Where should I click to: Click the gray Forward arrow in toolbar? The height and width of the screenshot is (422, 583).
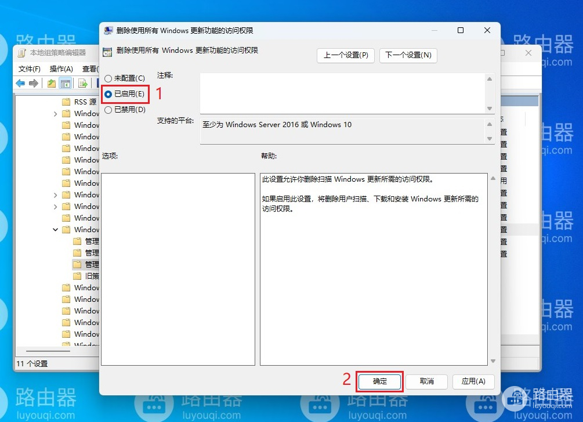pyautogui.click(x=34, y=83)
